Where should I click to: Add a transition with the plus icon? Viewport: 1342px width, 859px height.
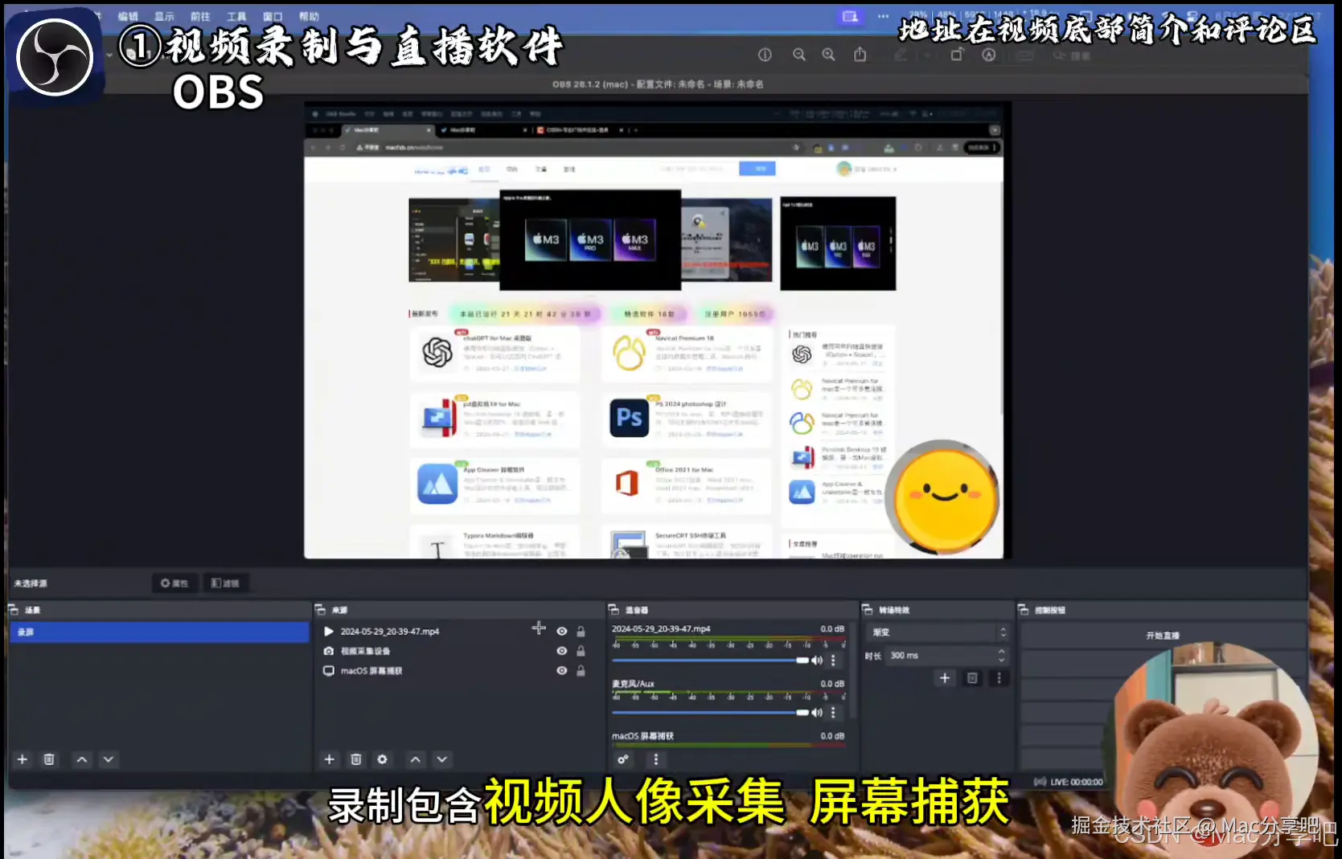point(944,677)
